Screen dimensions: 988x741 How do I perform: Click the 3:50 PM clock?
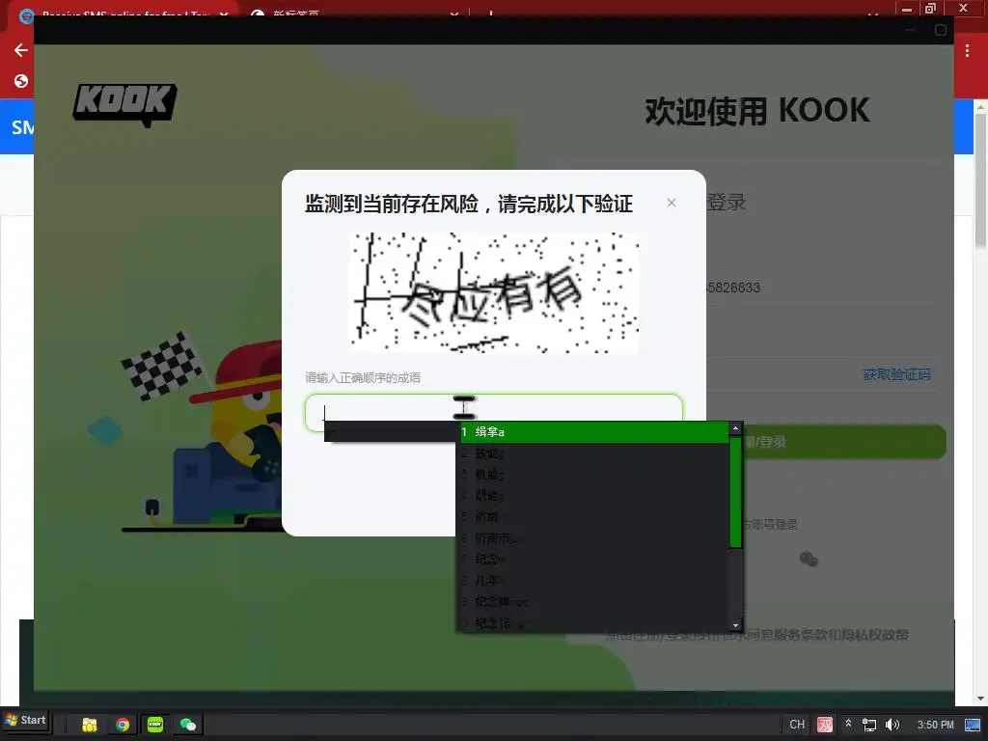[935, 725]
